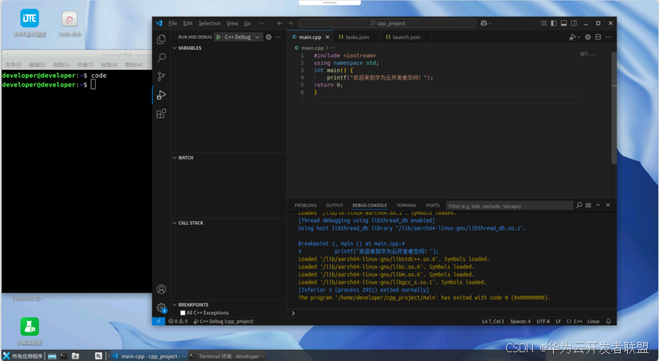Start debugging with the green play icon
The image size is (659, 361).
[x=218, y=37]
